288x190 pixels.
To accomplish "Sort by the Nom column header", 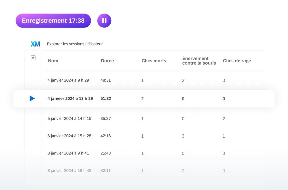I will tap(53, 61).
